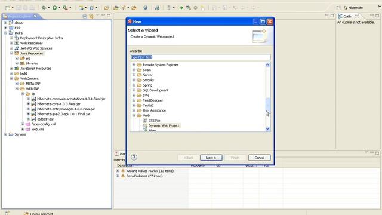Screen dimensions: 382x215
Task: Click the Java Problems warning icon
Action: click(123, 176)
